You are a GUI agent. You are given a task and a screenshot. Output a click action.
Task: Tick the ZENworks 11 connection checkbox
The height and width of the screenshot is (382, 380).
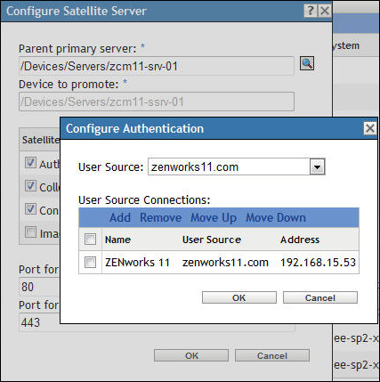(90, 263)
